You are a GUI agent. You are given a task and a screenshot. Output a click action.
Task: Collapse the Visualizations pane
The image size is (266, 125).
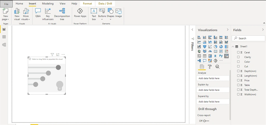pos(228,30)
